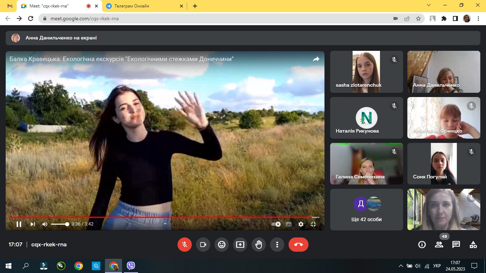
Task: Open Chrome tab search dropdown
Action: [x=428, y=5]
